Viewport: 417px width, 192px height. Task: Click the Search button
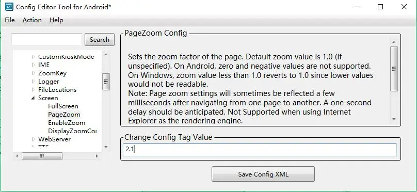(x=100, y=40)
